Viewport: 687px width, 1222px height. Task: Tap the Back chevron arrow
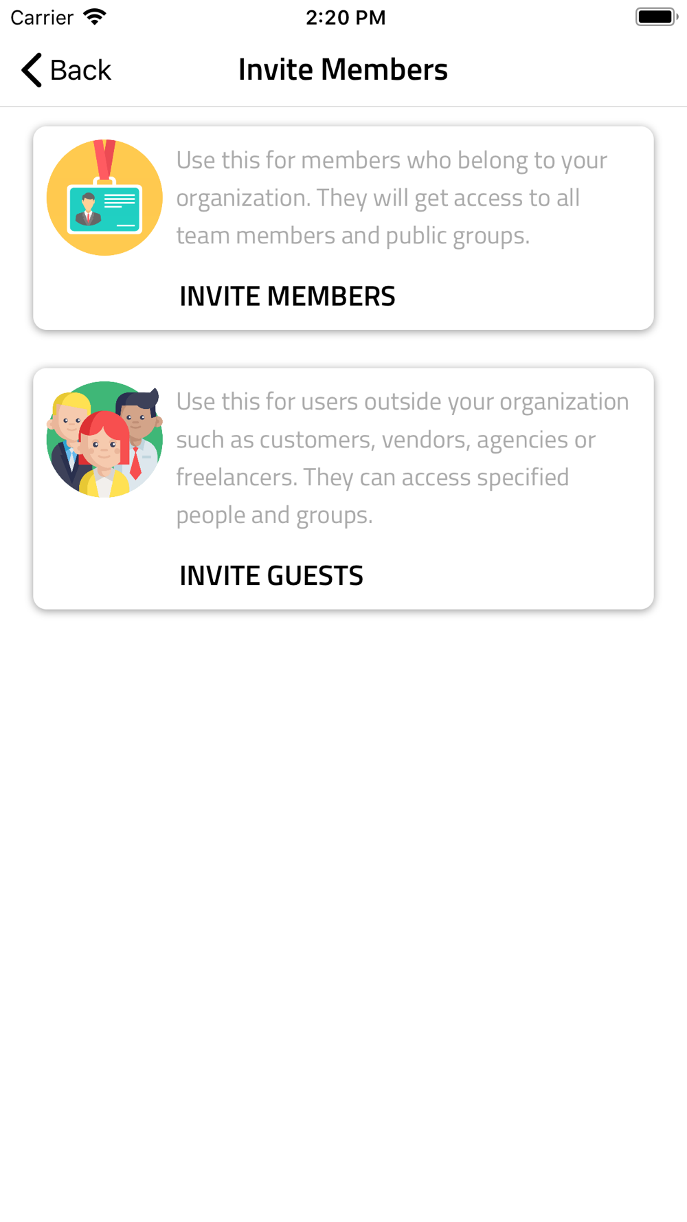pos(32,70)
